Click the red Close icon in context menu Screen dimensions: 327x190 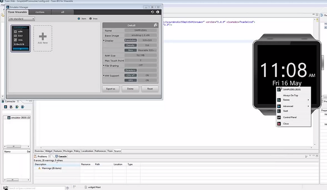click(x=279, y=124)
